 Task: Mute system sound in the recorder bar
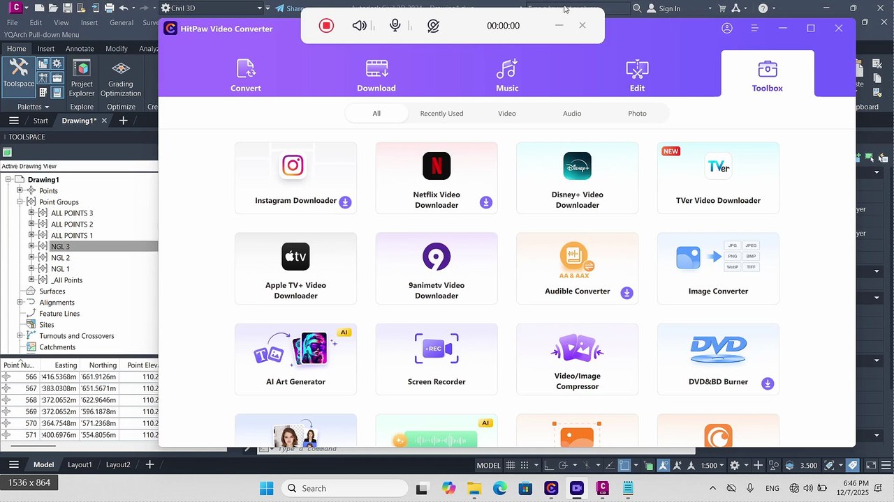coord(359,26)
